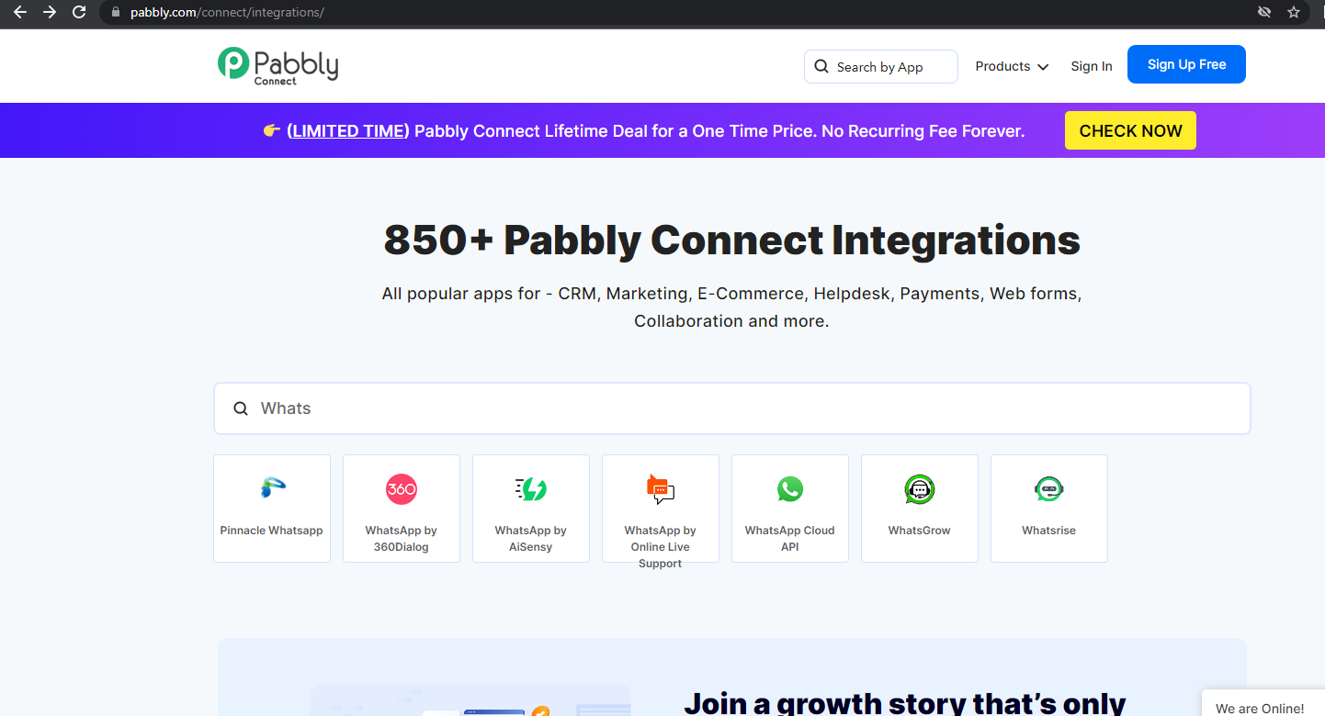Select the WhatsGrow headset icon
Viewport: 1325px width, 716px height.
(x=920, y=489)
